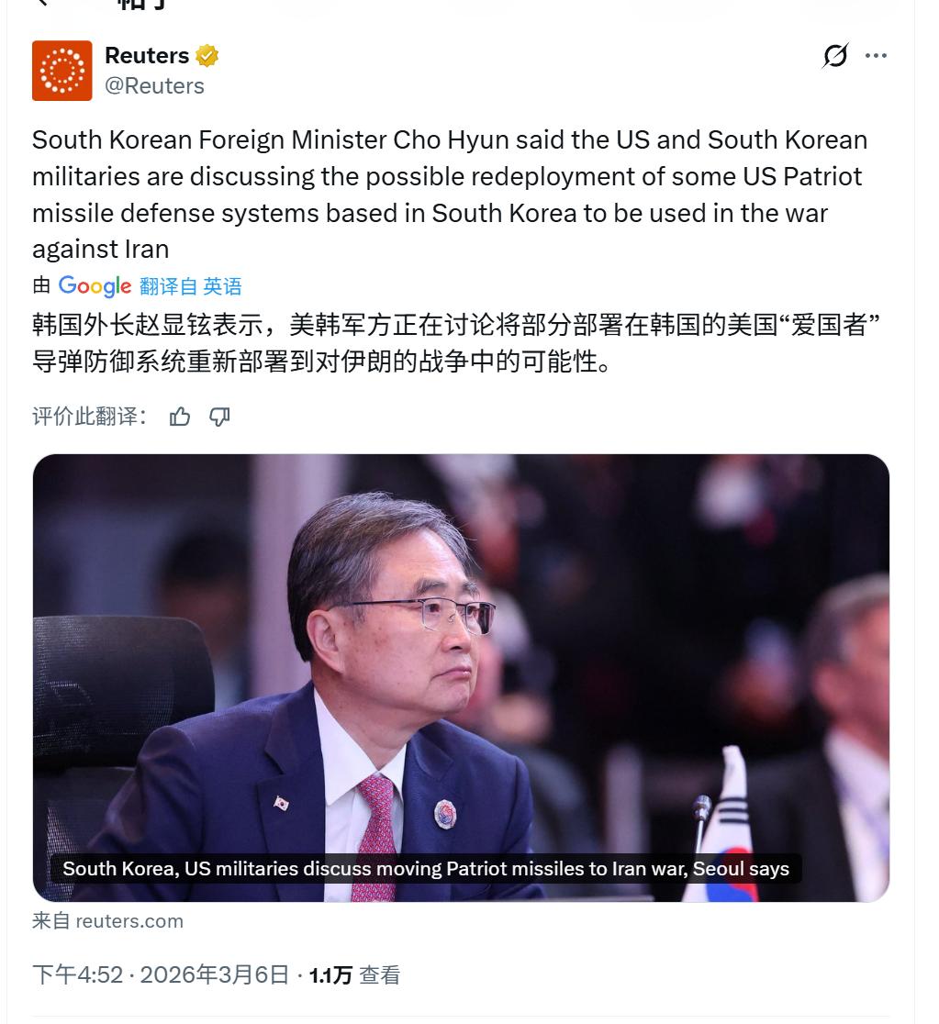Click the 翻译自 英语 translation toggle link
The width and height of the screenshot is (939, 1024).
190,286
